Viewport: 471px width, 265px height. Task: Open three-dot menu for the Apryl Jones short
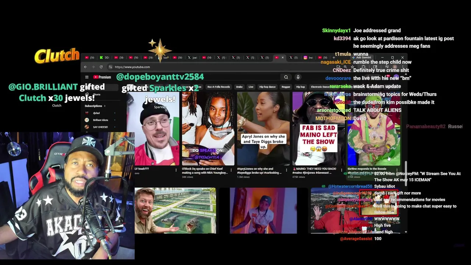tap(286, 170)
